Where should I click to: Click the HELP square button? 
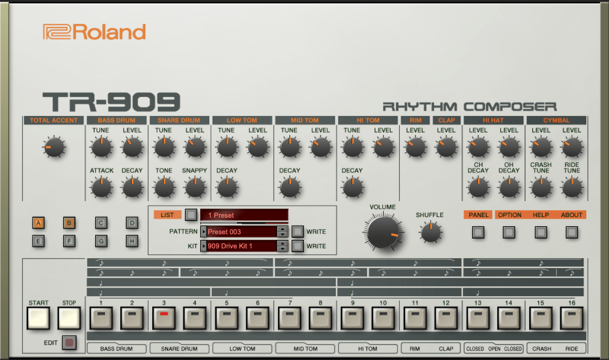pos(541,232)
